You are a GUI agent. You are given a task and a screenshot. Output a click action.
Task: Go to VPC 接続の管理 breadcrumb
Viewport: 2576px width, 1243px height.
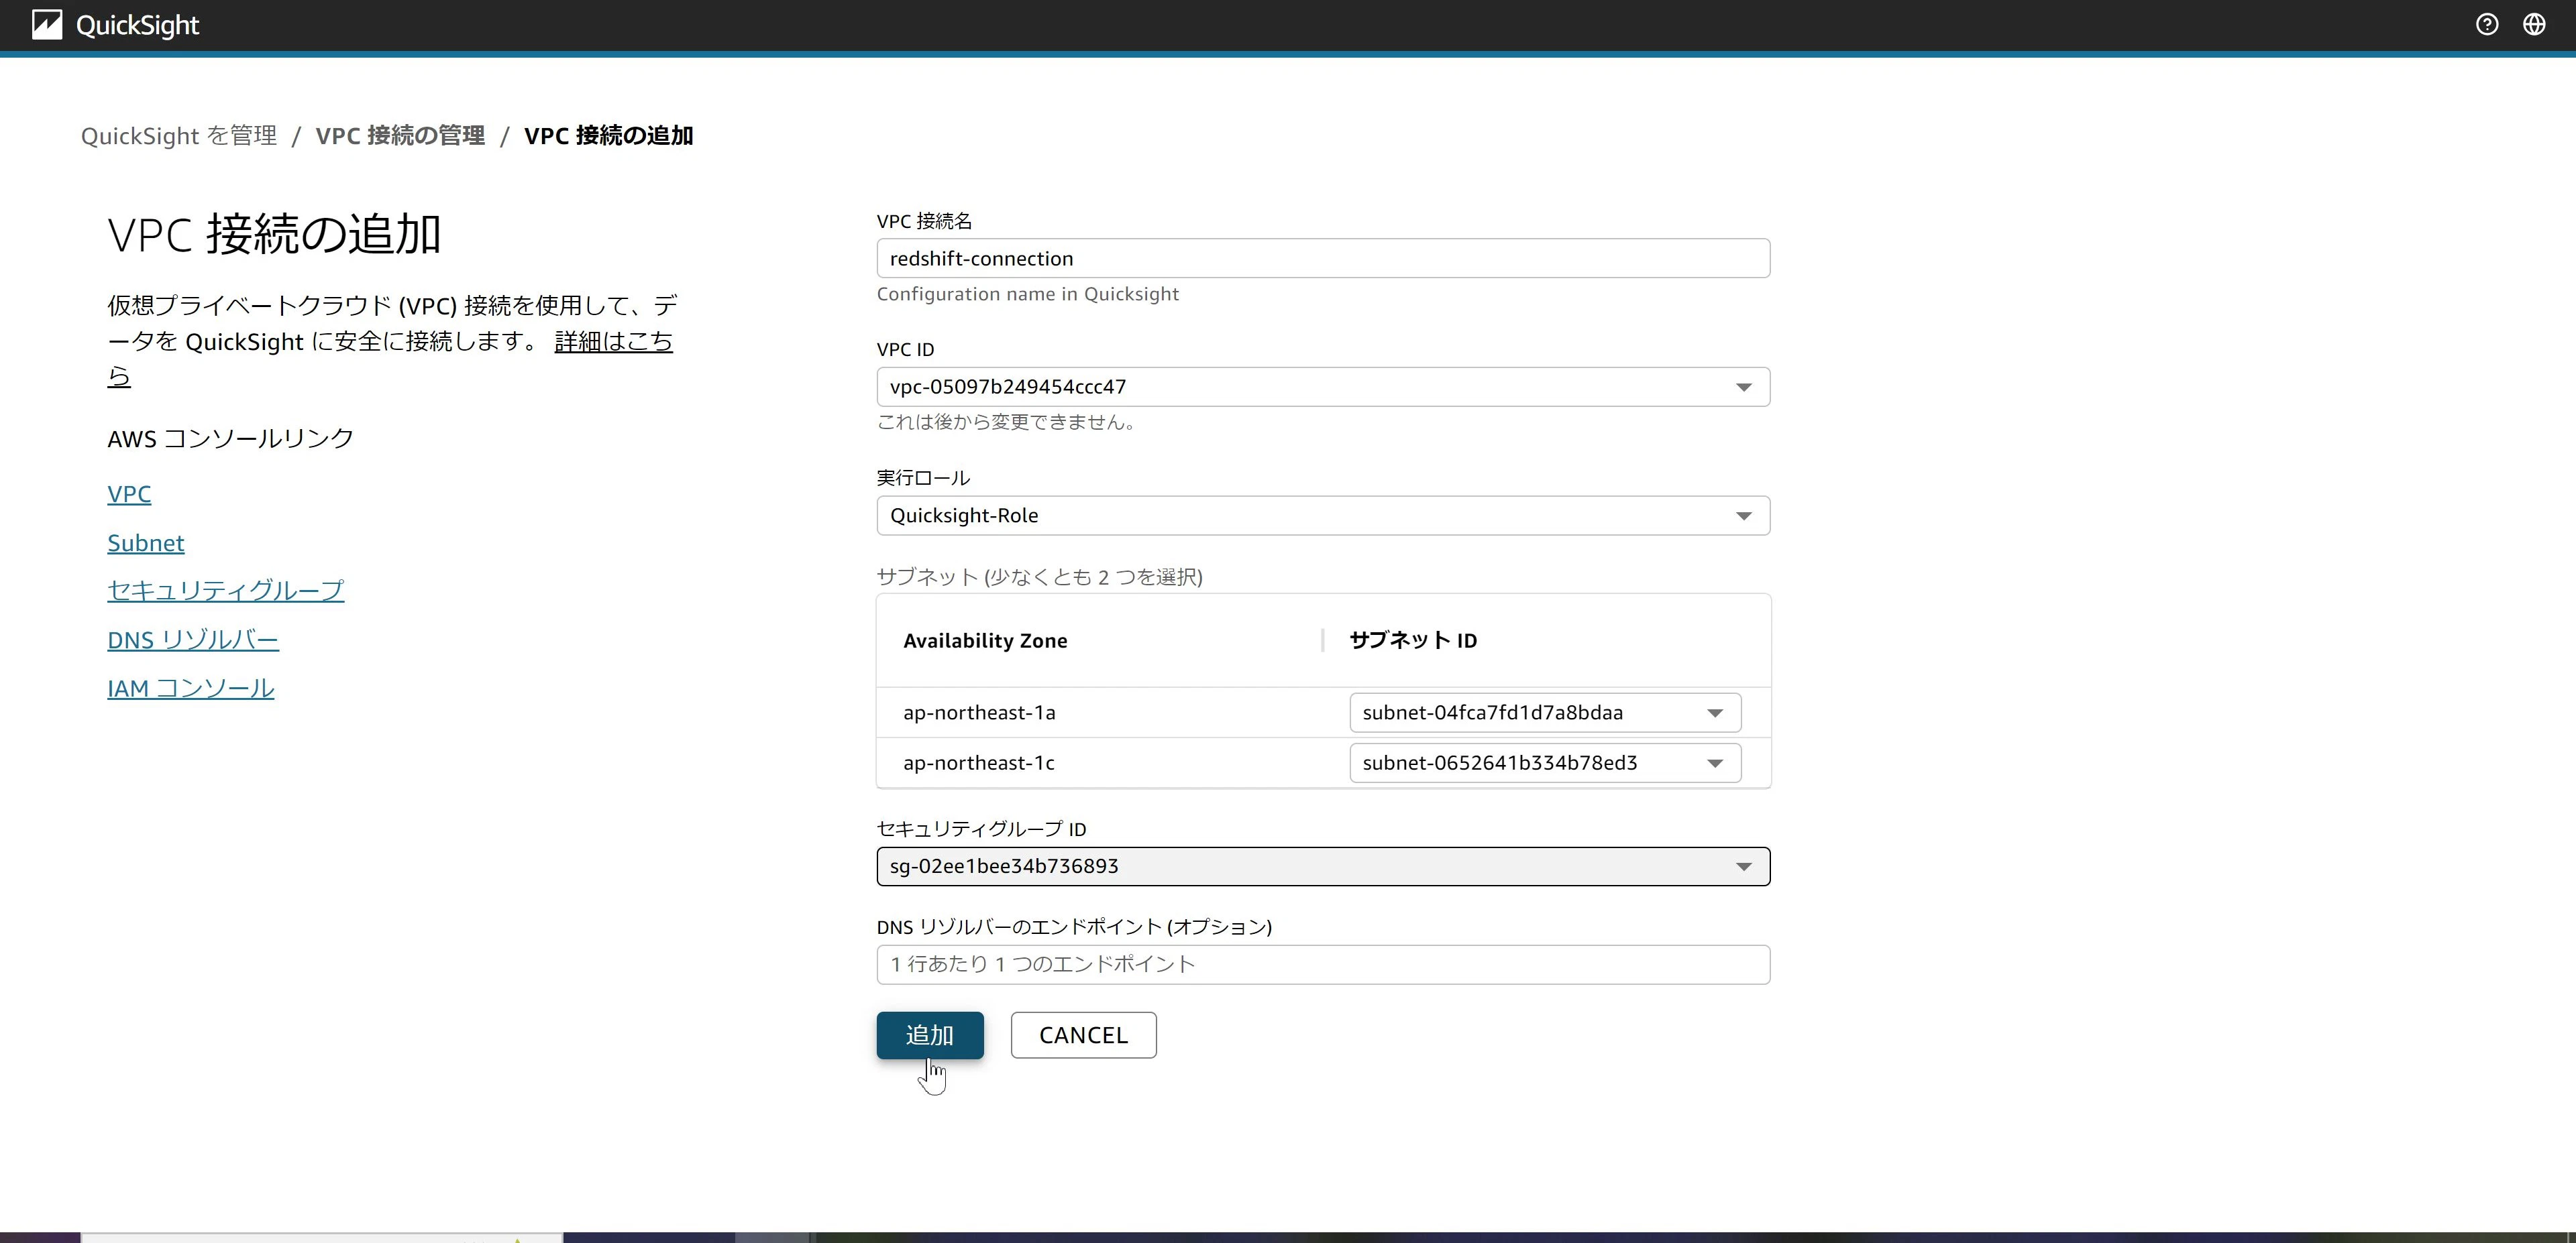click(x=400, y=136)
